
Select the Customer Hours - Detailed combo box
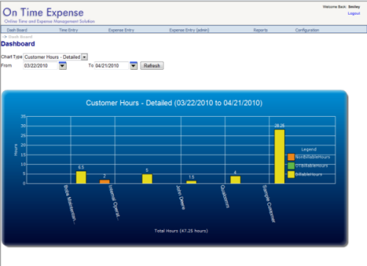56,57
